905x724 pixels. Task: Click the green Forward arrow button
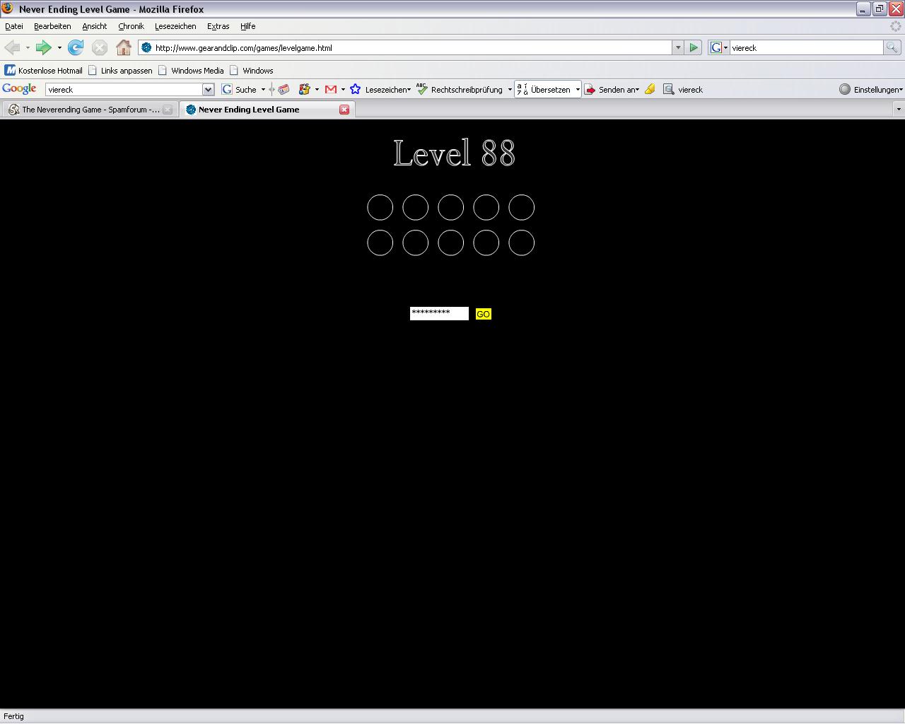[x=43, y=47]
